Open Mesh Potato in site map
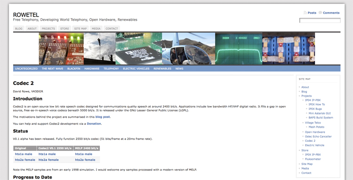The height and width of the screenshot is (180, 353). pos(316,127)
